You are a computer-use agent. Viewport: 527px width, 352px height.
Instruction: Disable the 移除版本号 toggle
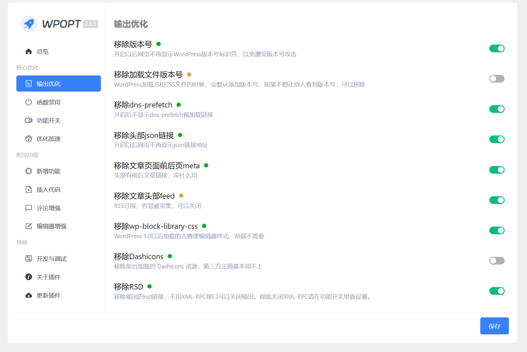click(x=496, y=48)
